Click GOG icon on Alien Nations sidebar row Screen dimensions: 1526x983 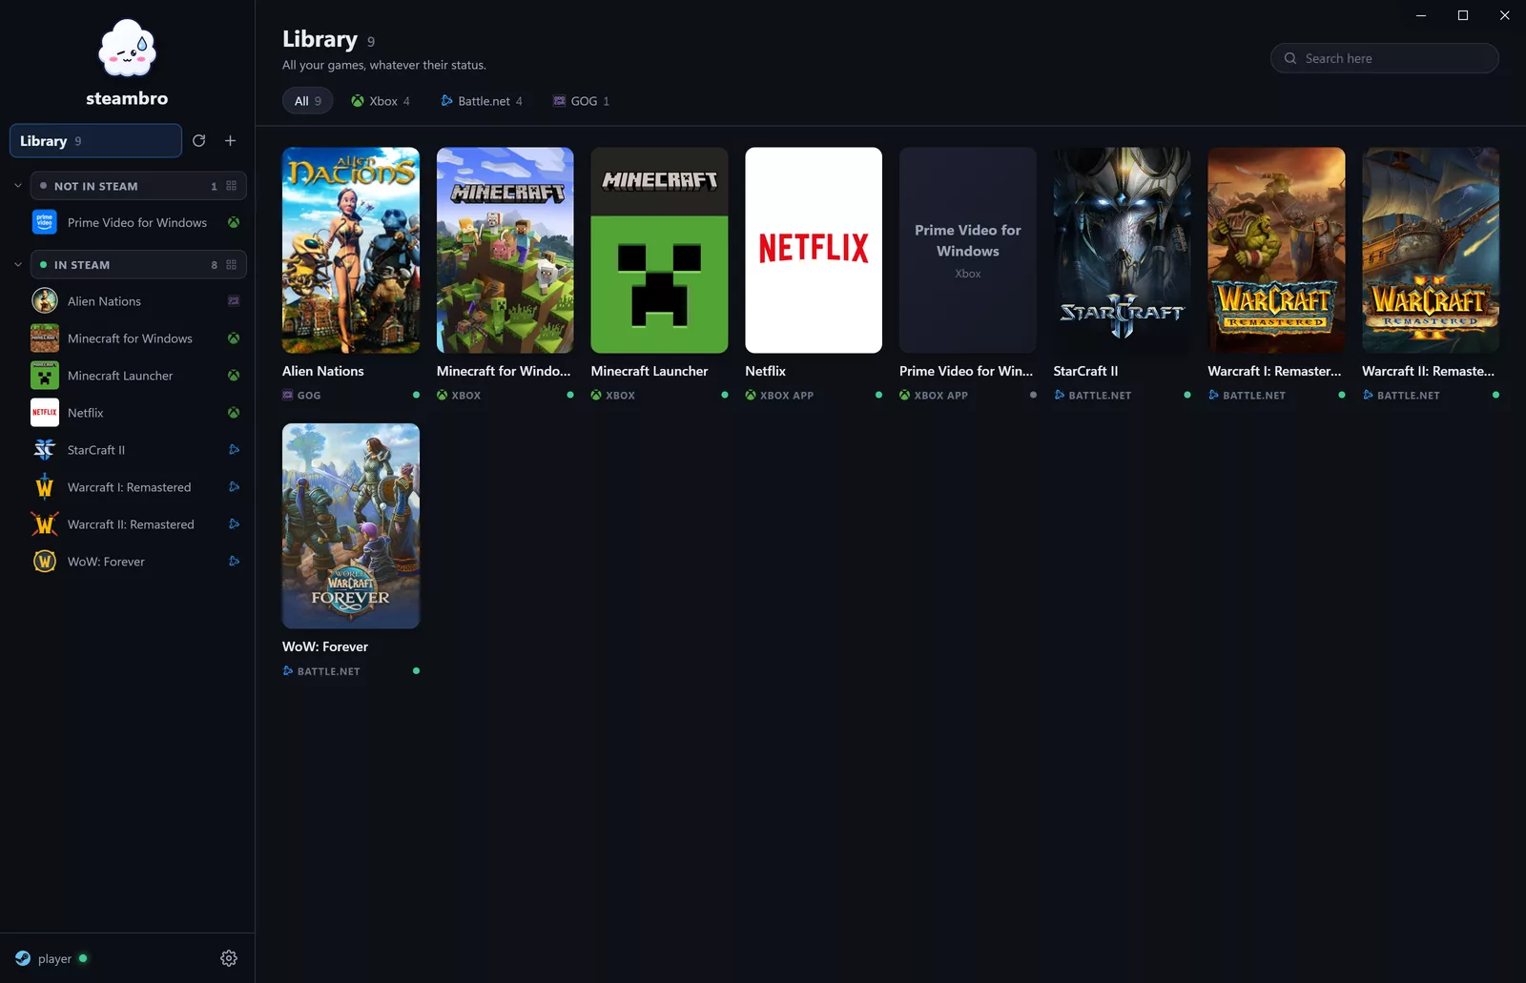click(x=234, y=301)
